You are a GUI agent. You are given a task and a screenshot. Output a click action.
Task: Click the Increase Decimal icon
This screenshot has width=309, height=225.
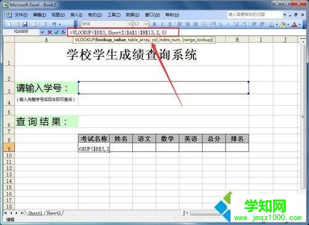pos(236,24)
